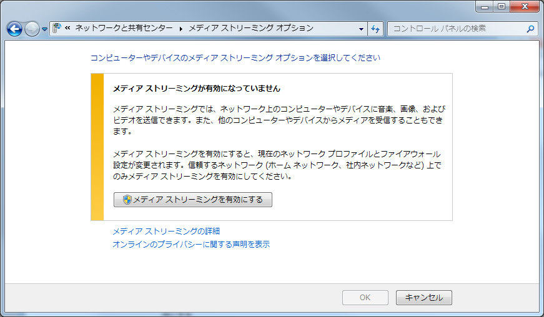This screenshot has width=544, height=317.
Task: Expand the breadcrumb overflow chevron «
Action: click(67, 29)
